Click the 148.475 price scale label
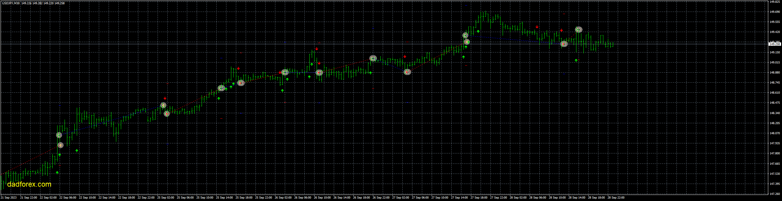 (x=775, y=103)
